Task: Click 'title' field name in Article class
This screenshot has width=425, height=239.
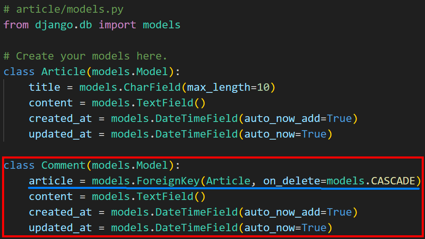Action: point(44,87)
